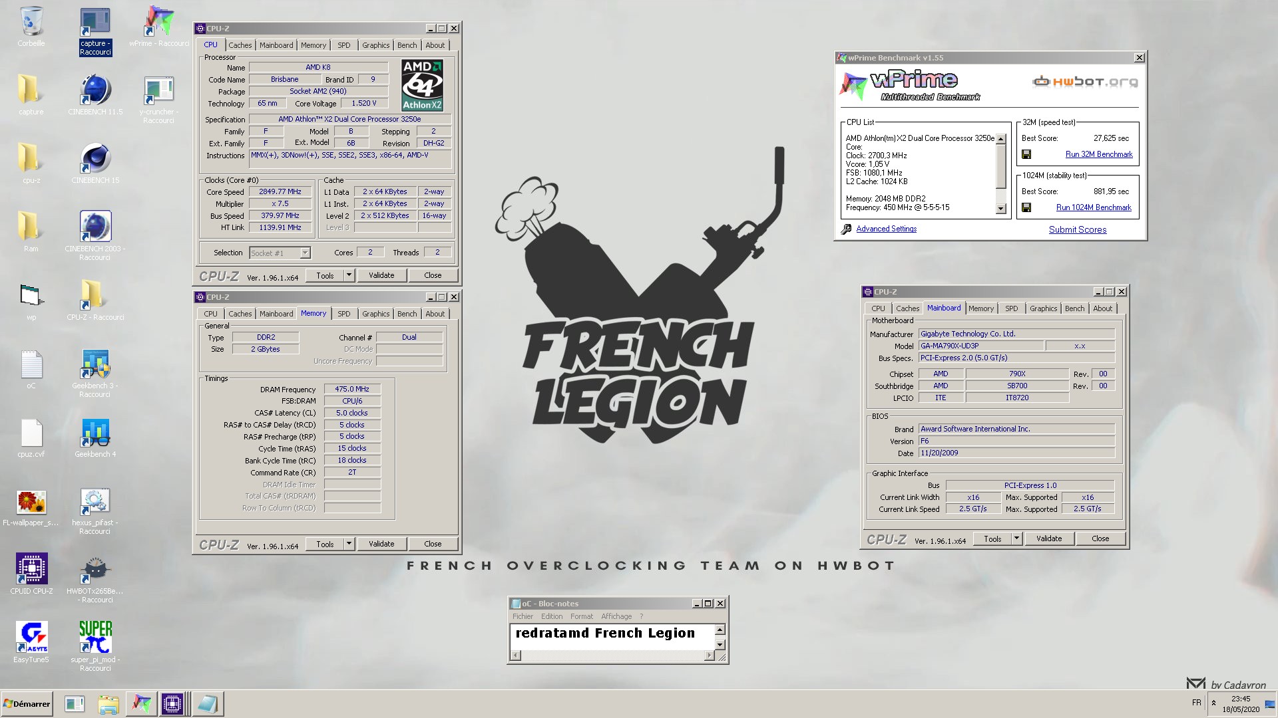Open wPrime Advanced Settings link
The height and width of the screenshot is (718, 1278).
pos(886,229)
